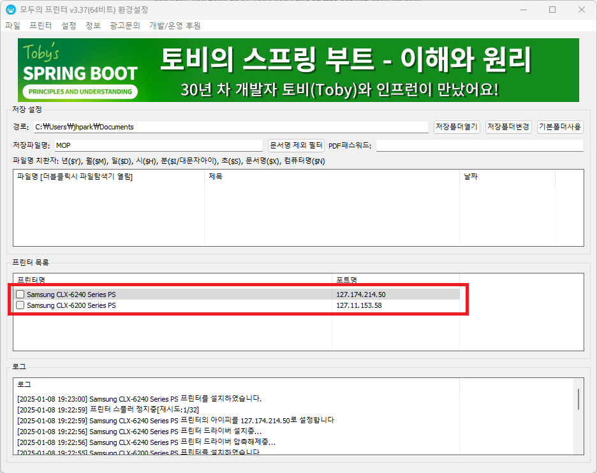Open the 설정 menu
597x473 pixels.
[69, 25]
